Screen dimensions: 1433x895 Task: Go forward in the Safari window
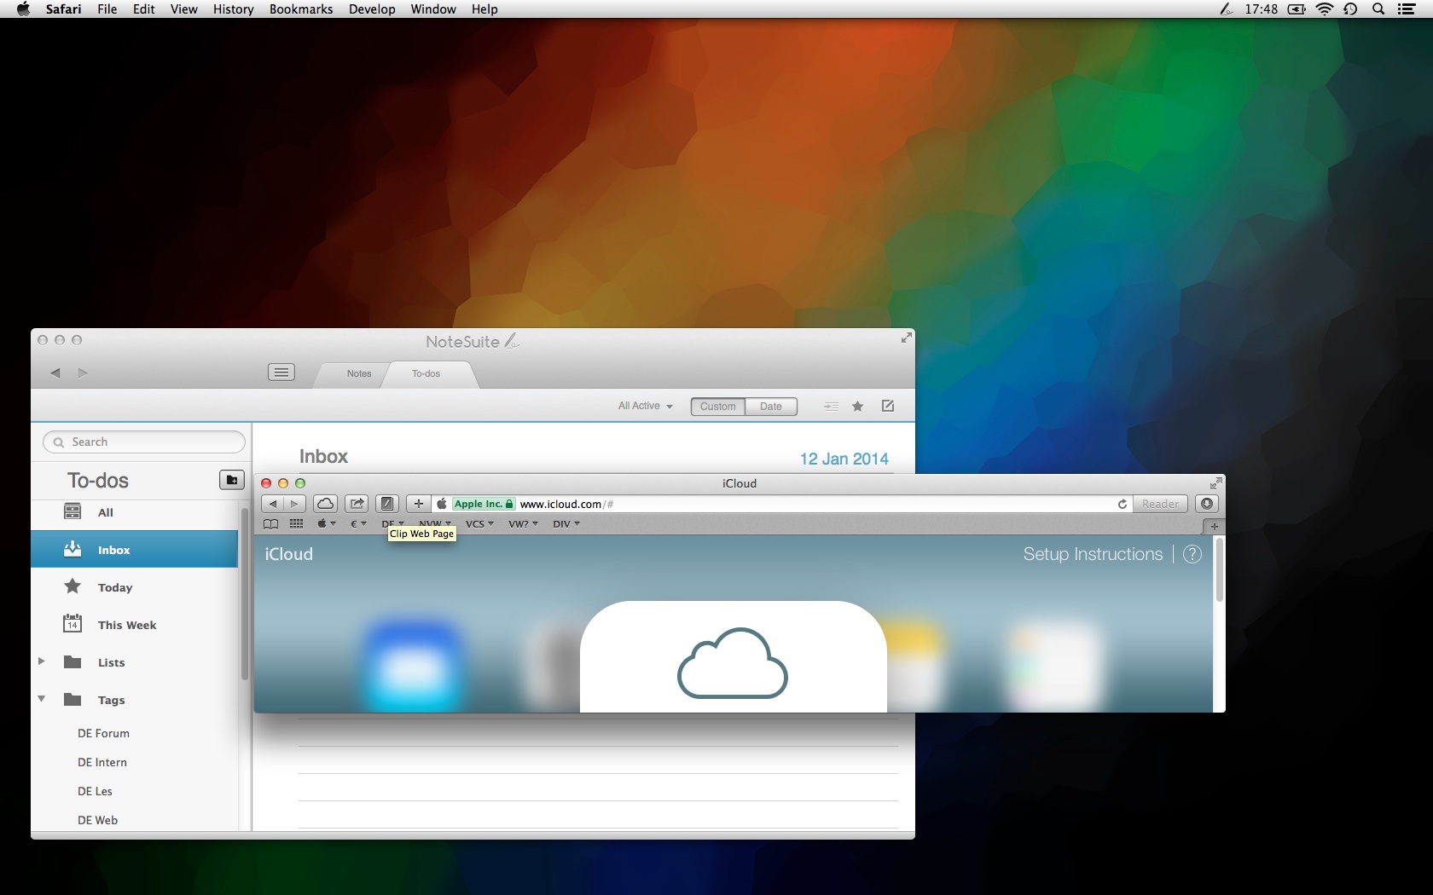coord(294,504)
